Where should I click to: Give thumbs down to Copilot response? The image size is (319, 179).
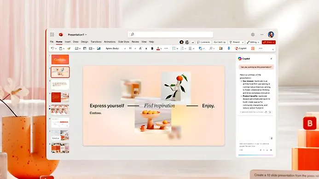(270, 112)
